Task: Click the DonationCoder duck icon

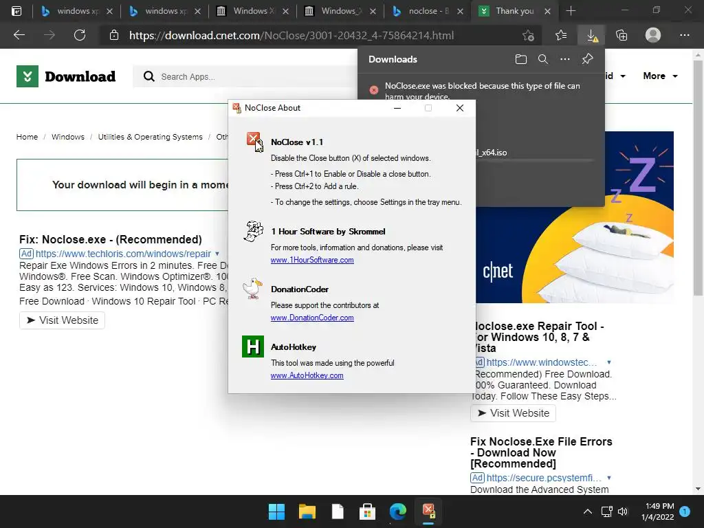Action: point(253,288)
